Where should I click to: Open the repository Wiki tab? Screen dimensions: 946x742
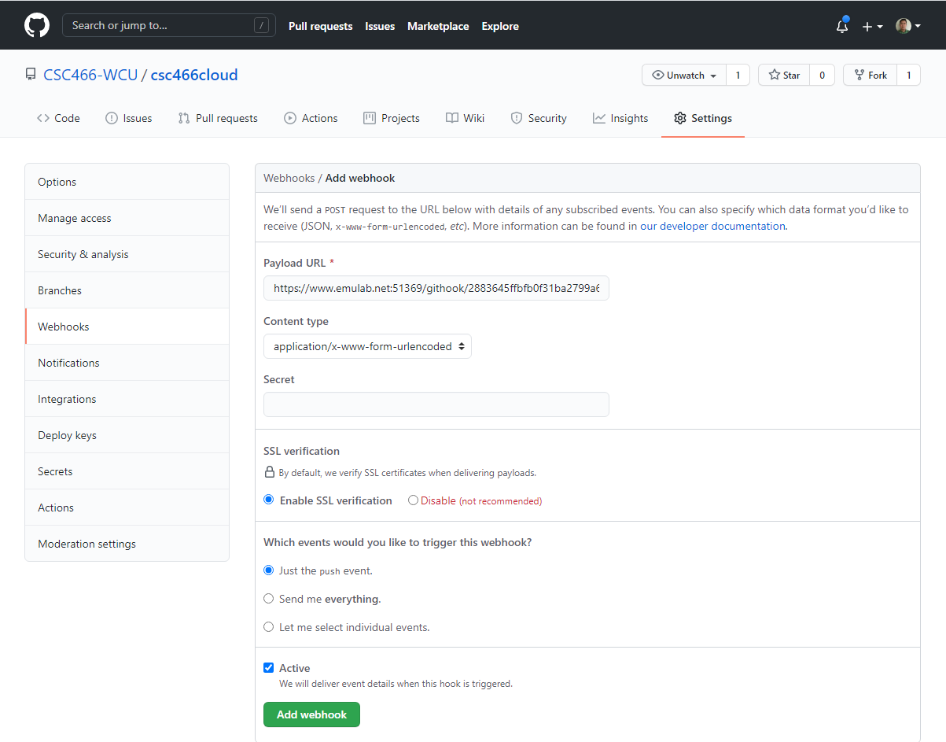coord(465,118)
